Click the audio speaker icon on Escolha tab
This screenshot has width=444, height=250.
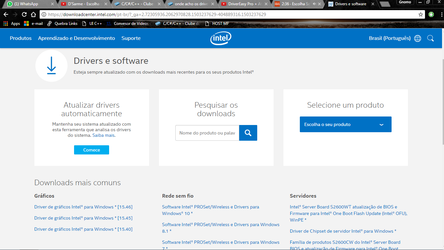click(x=314, y=4)
